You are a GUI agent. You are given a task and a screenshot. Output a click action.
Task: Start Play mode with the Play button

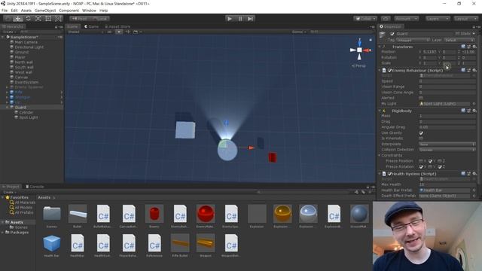(x=229, y=19)
